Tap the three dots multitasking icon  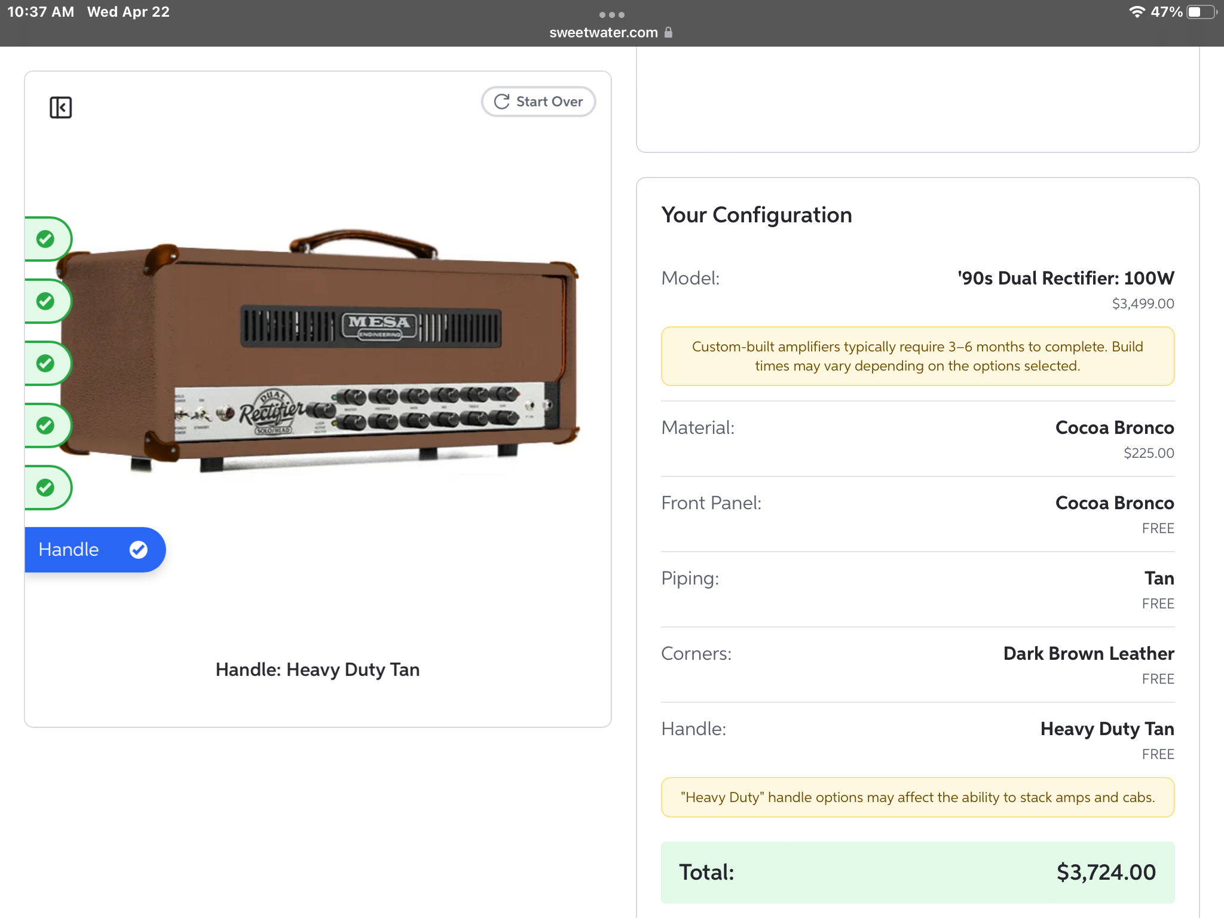tap(611, 14)
